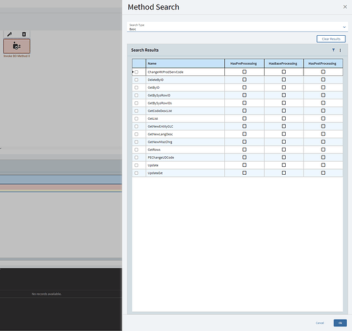Image resolution: width=352 pixels, height=331 pixels.
Task: Select the ChangeMXProdServCode method row
Action: point(238,72)
